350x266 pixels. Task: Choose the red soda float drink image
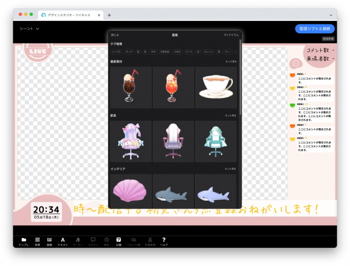tap(173, 87)
